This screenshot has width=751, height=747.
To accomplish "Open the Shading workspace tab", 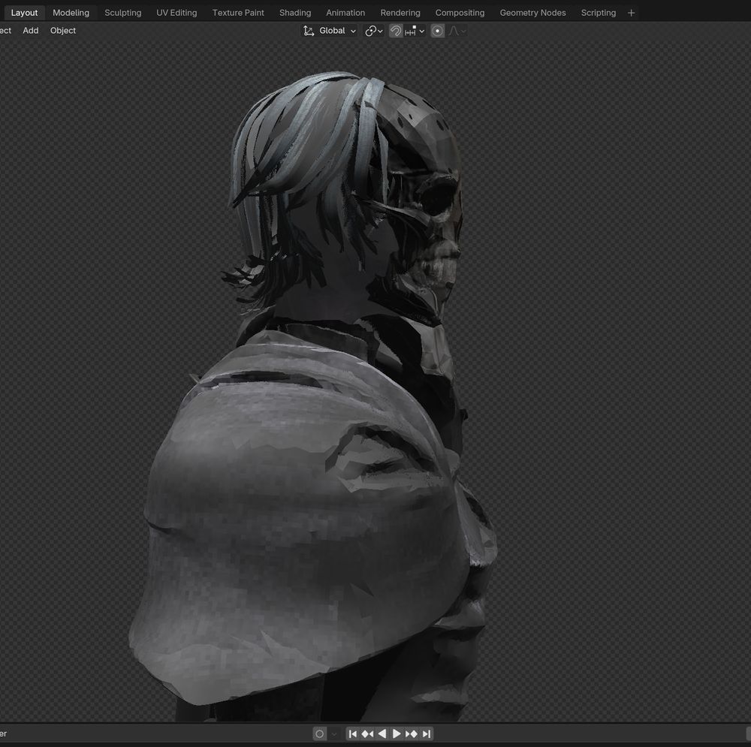I will pyautogui.click(x=295, y=13).
